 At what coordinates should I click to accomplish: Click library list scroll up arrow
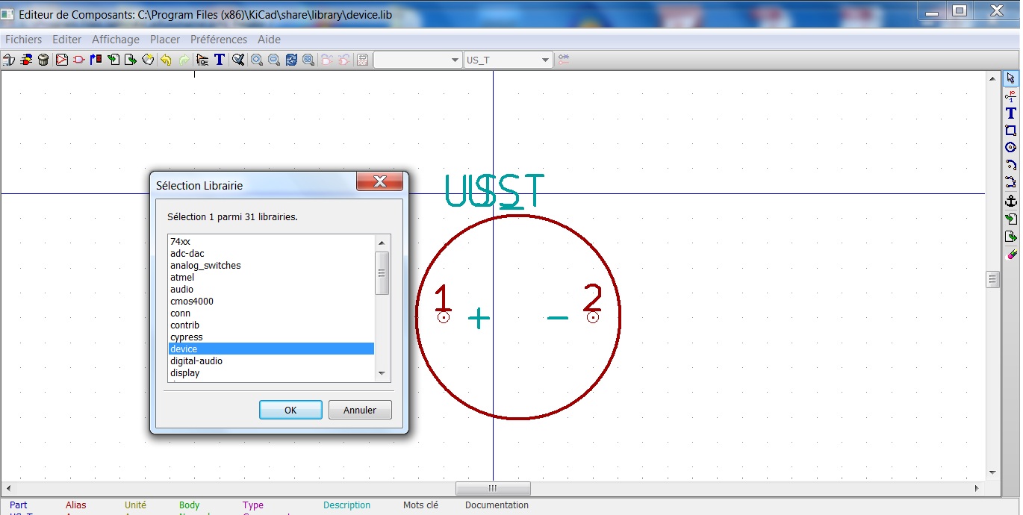[382, 243]
